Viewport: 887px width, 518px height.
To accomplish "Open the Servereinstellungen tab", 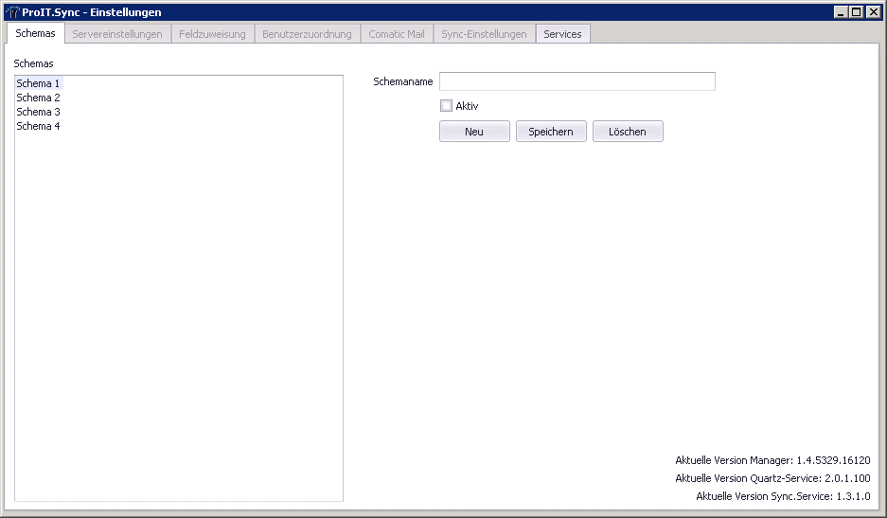I will (117, 34).
